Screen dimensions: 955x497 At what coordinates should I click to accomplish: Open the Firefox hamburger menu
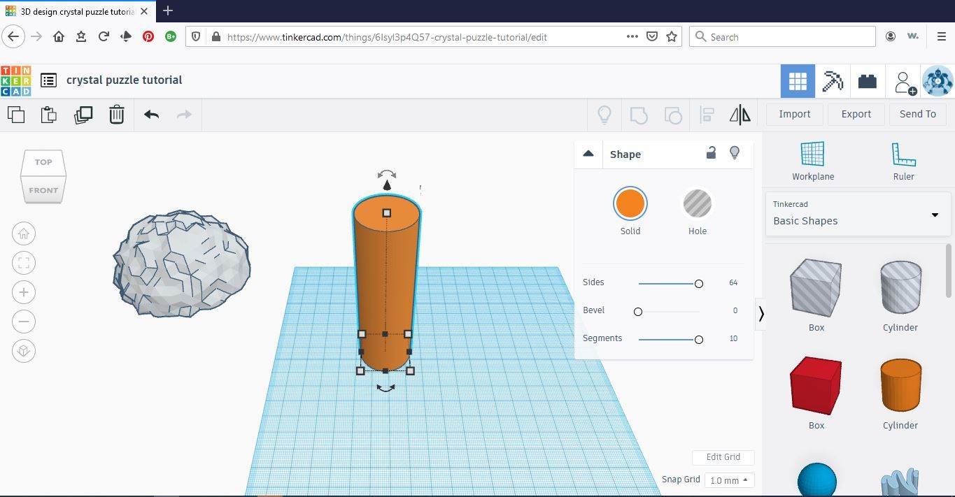click(x=941, y=37)
